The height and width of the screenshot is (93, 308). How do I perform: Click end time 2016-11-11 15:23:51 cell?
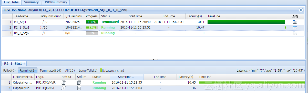click(x=169, y=22)
